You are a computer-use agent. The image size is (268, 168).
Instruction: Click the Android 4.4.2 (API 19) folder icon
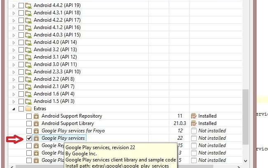pos(29,6)
